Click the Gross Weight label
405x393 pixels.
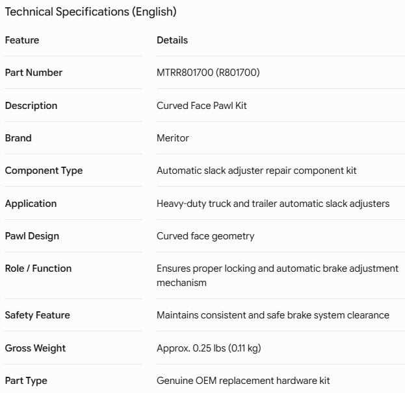(x=35, y=348)
